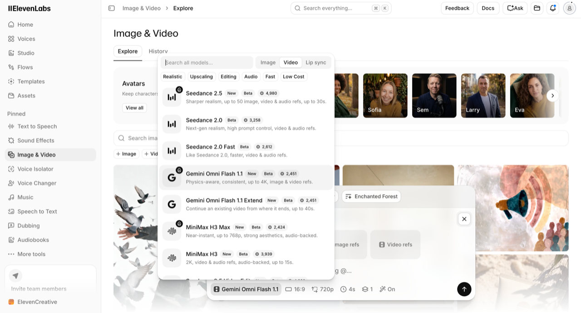This screenshot has height=313, width=581.
Task: Focus the Search everything field
Action: pyautogui.click(x=341, y=8)
